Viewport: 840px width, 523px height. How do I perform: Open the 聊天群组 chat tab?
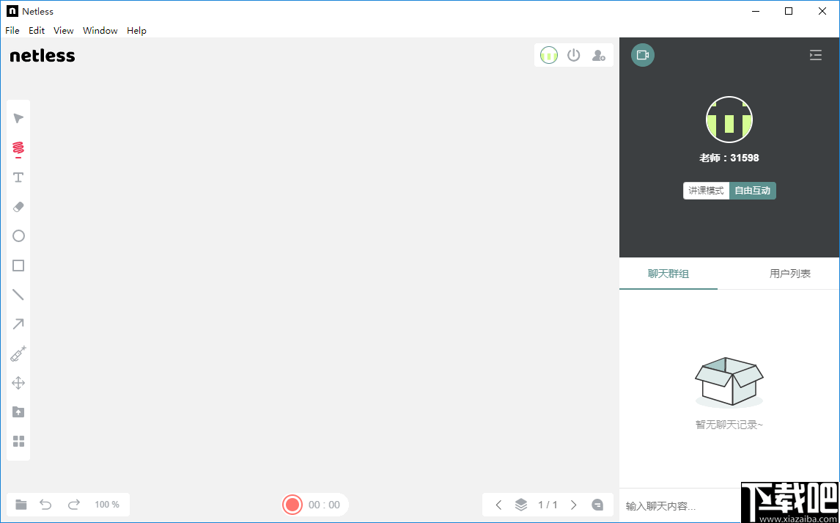pos(668,274)
